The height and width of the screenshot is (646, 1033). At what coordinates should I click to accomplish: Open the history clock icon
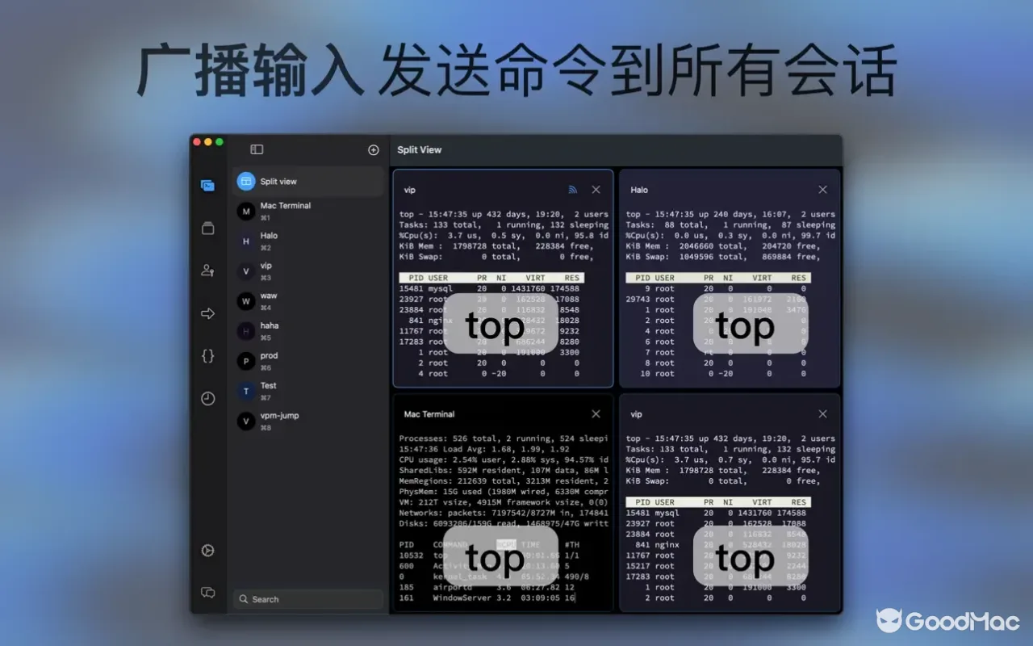[x=207, y=398]
